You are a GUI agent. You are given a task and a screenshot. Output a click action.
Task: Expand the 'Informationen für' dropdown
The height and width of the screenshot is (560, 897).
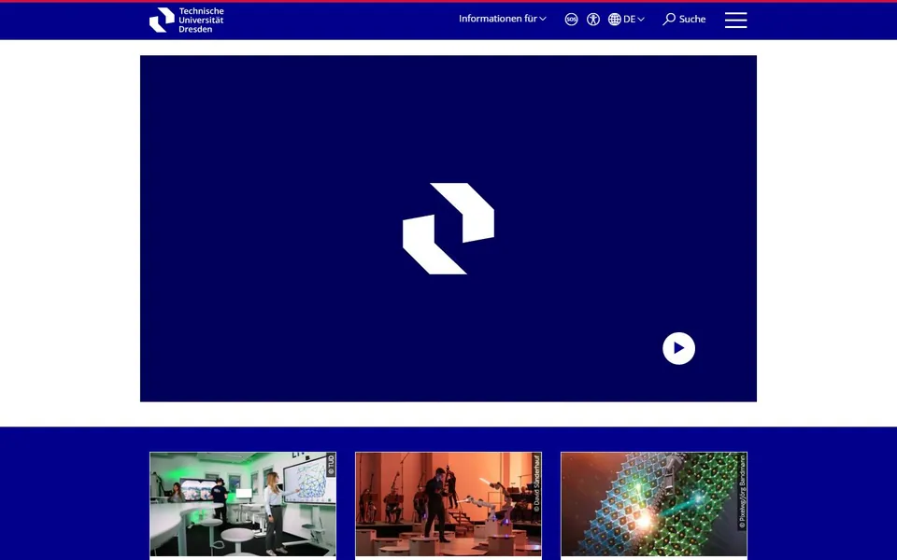[x=503, y=19]
